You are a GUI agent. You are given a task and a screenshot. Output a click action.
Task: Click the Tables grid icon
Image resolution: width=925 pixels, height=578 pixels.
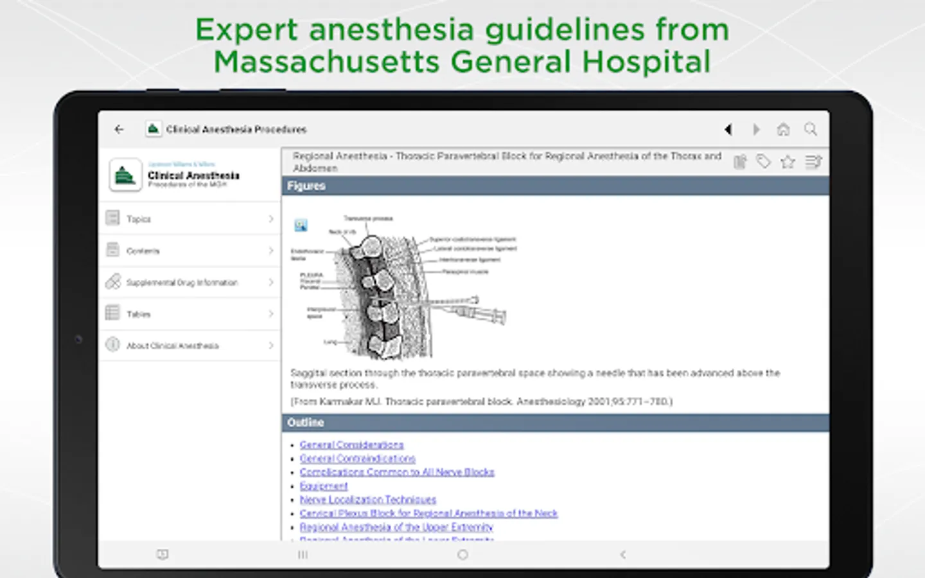[x=112, y=313]
